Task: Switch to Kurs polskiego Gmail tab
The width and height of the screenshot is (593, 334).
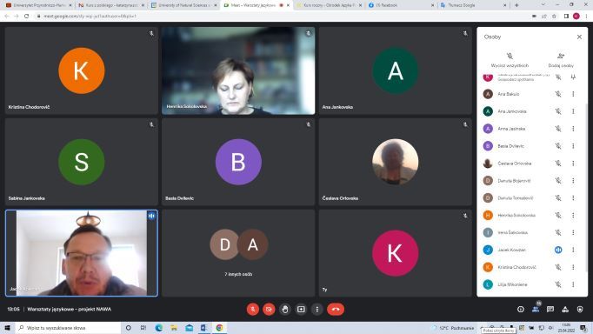Action: [x=111, y=5]
